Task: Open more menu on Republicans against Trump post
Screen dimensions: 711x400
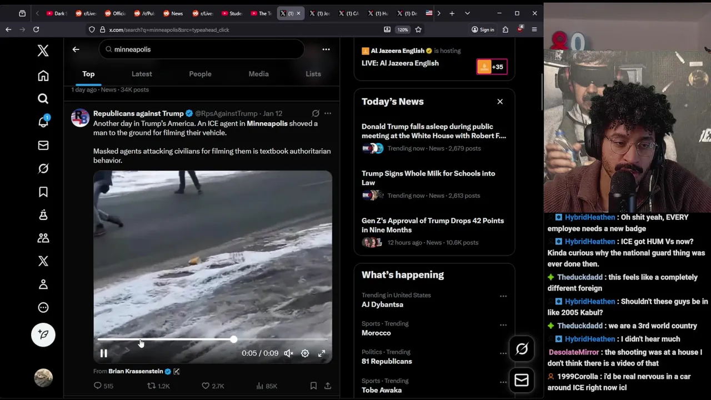Action: [x=328, y=113]
